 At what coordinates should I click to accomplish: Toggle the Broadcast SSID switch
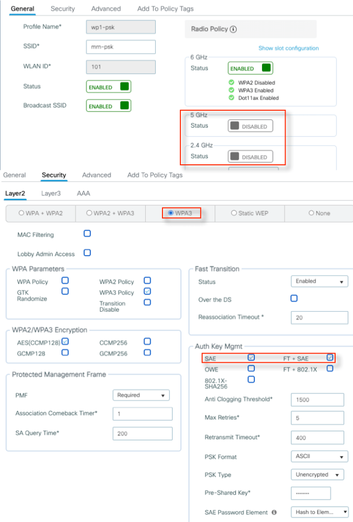[109, 106]
